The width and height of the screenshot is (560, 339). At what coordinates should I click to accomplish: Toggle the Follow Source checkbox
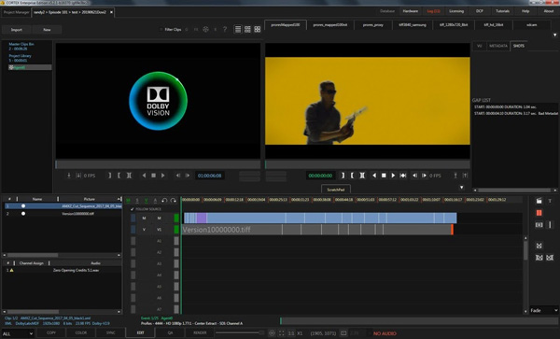click(133, 209)
